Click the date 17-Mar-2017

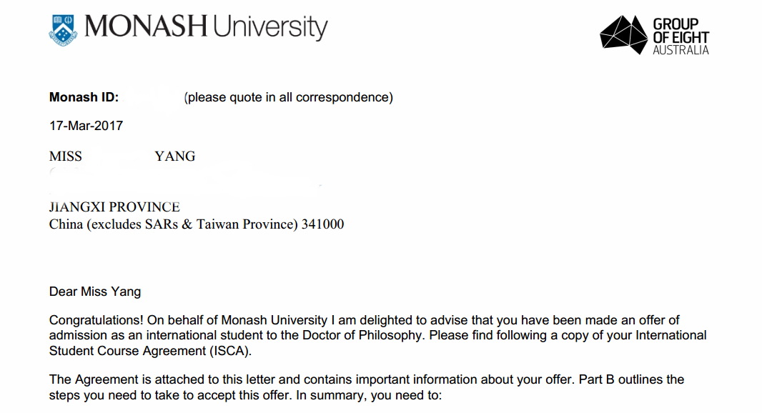[x=86, y=126]
